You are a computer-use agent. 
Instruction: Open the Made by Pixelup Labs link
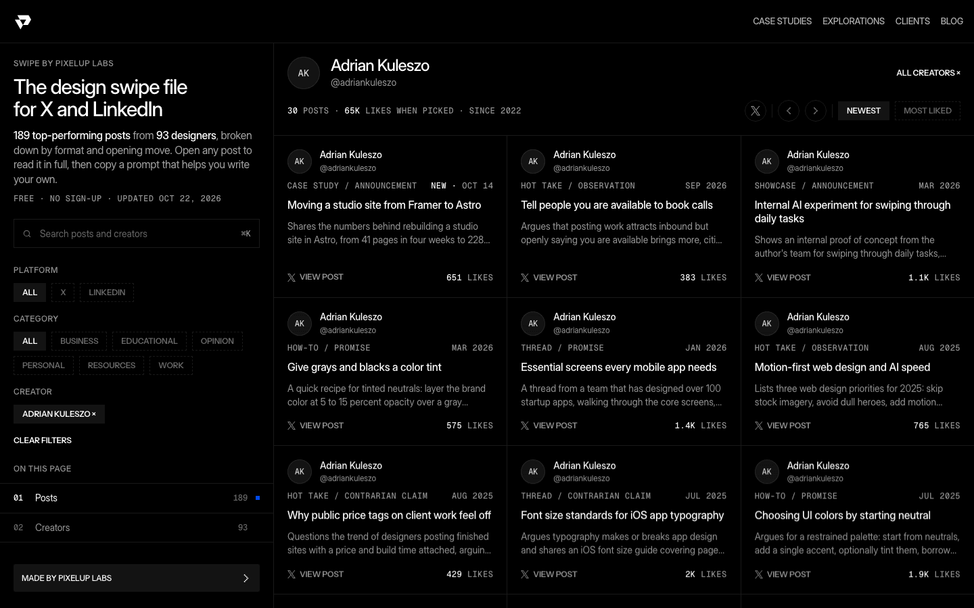[x=137, y=578]
